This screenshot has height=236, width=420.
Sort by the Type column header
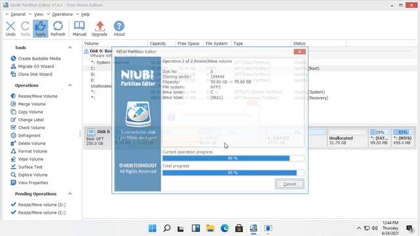pyautogui.click(x=261, y=43)
